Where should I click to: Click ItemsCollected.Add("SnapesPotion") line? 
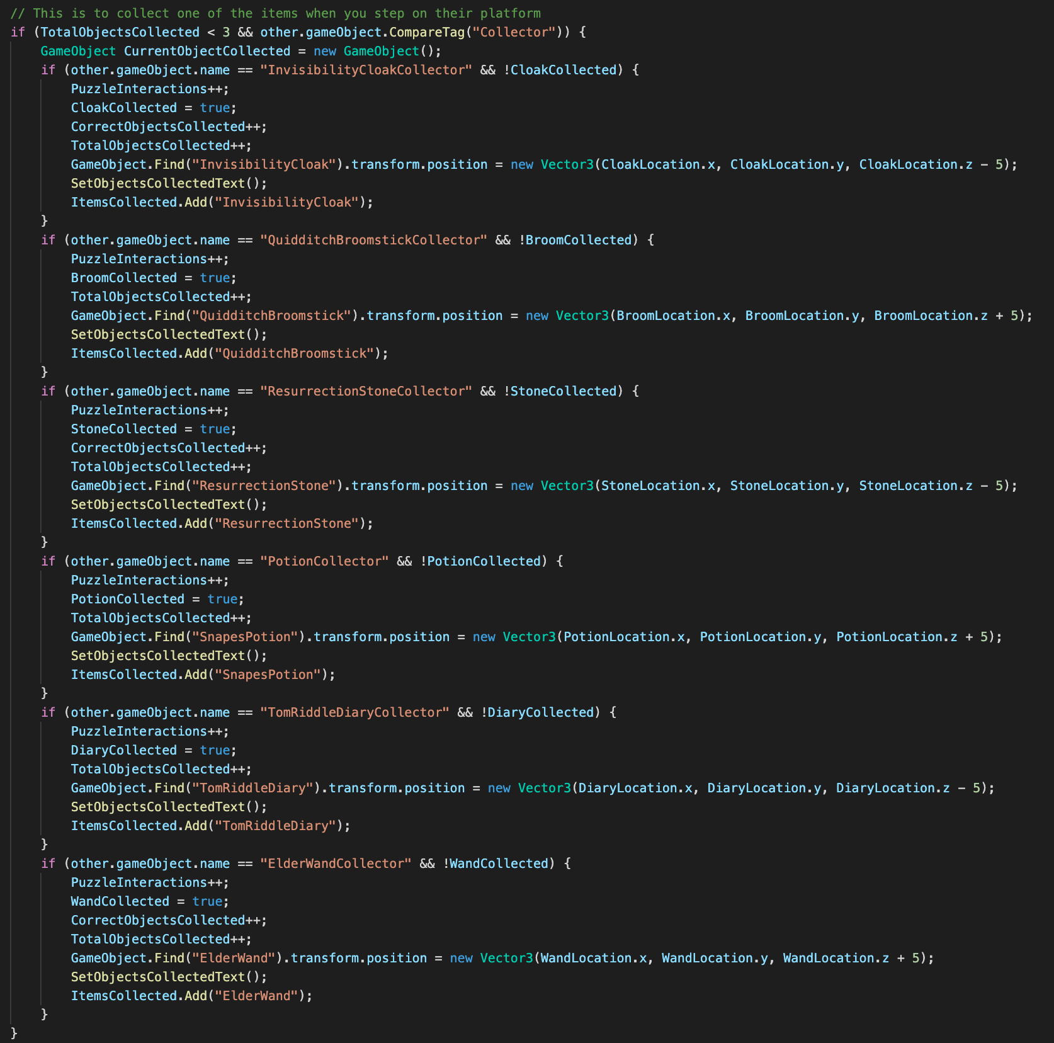[x=203, y=675]
